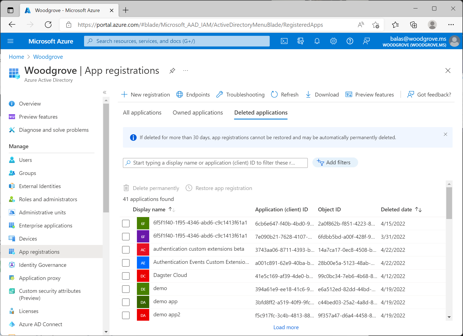Switch to Owned applications tab

pyautogui.click(x=198, y=113)
